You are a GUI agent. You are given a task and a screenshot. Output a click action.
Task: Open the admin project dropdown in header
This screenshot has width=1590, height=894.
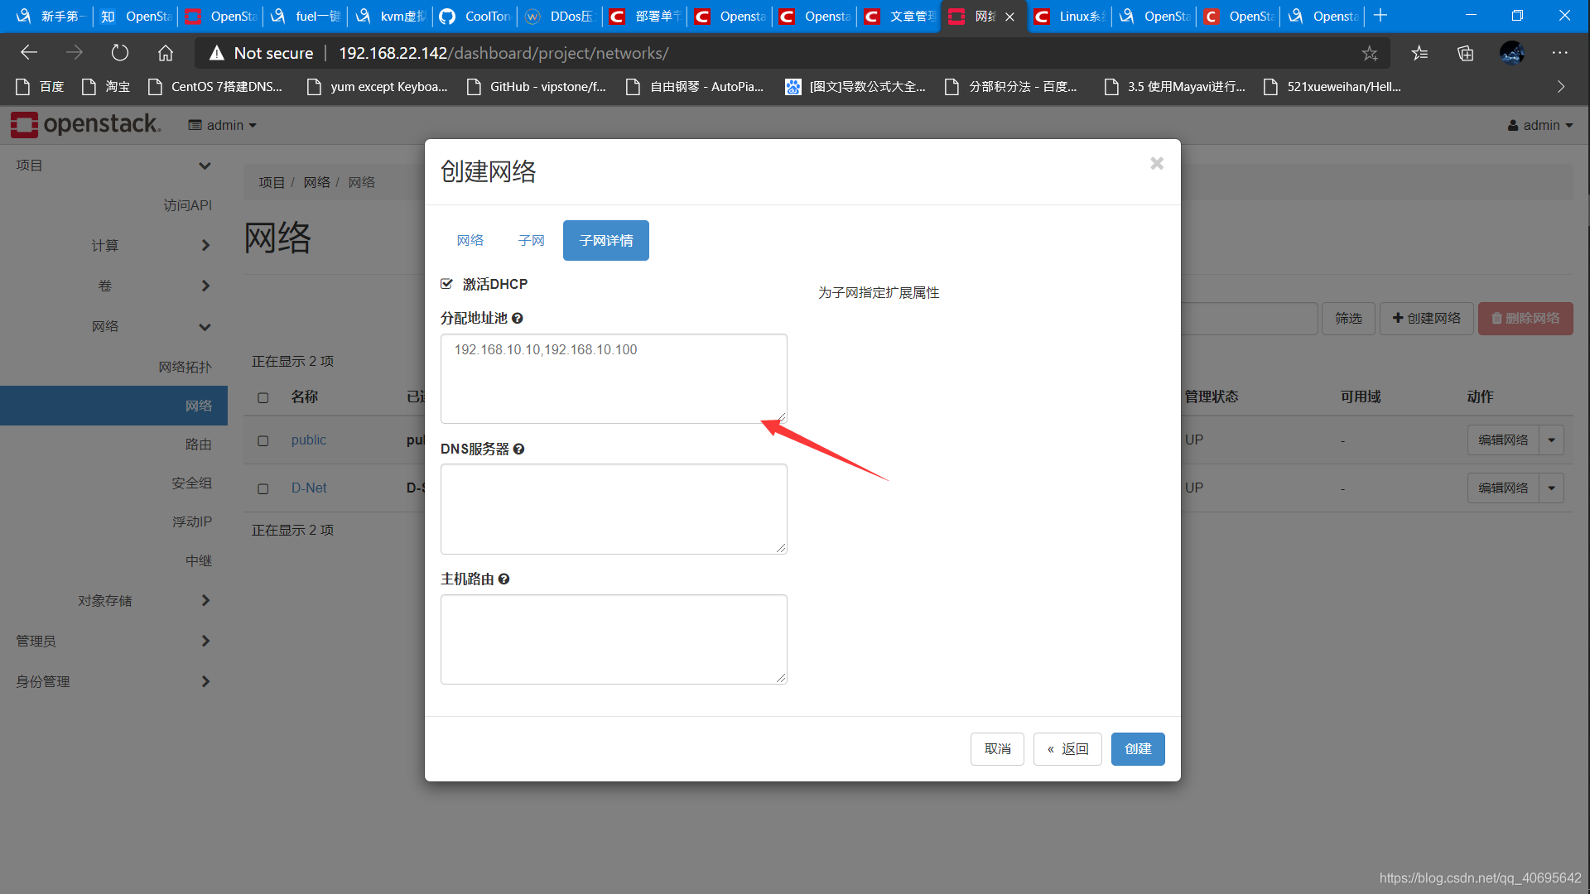(223, 125)
